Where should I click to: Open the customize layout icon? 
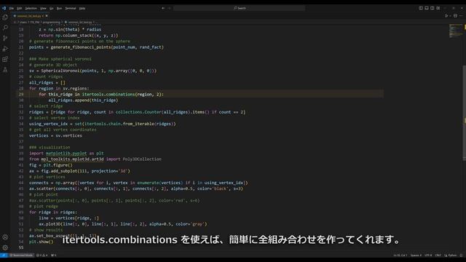[438, 8]
